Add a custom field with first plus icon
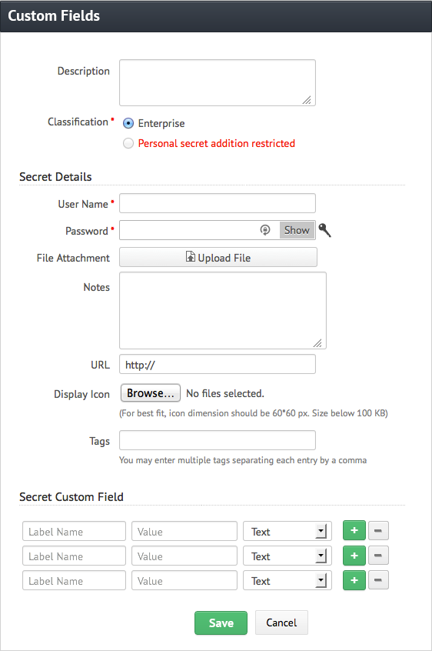 pos(354,531)
